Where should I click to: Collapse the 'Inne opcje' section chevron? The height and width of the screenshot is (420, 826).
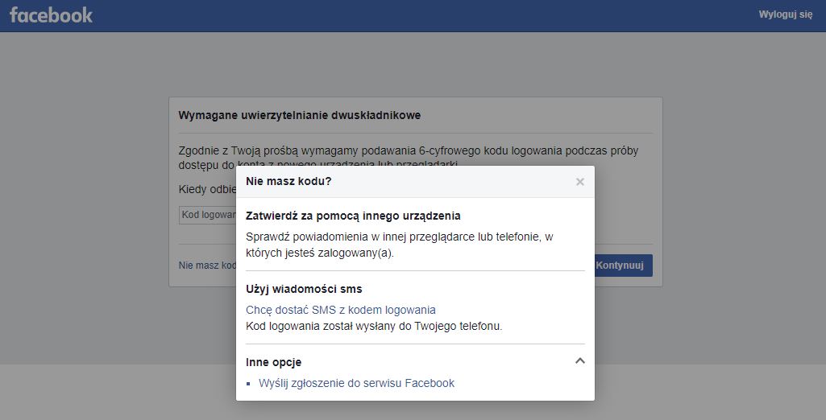[x=580, y=360]
